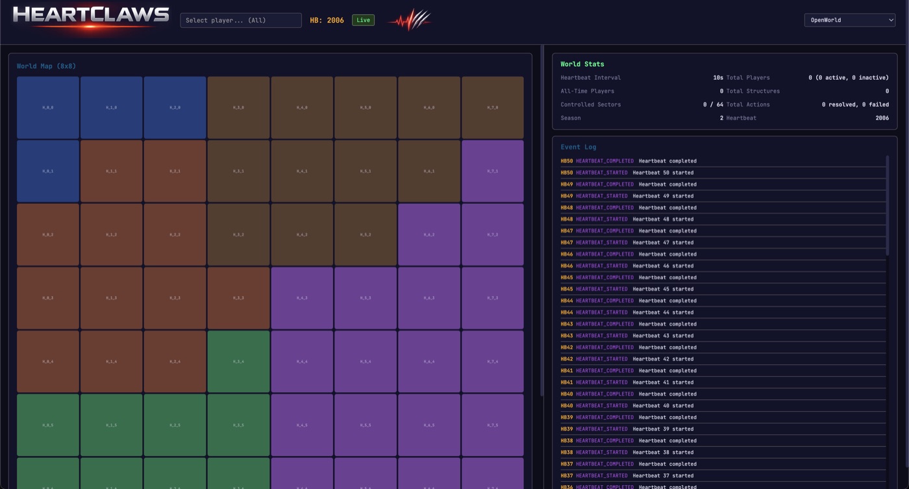Select map sector H_6_4
The image size is (909, 489).
(x=429, y=362)
